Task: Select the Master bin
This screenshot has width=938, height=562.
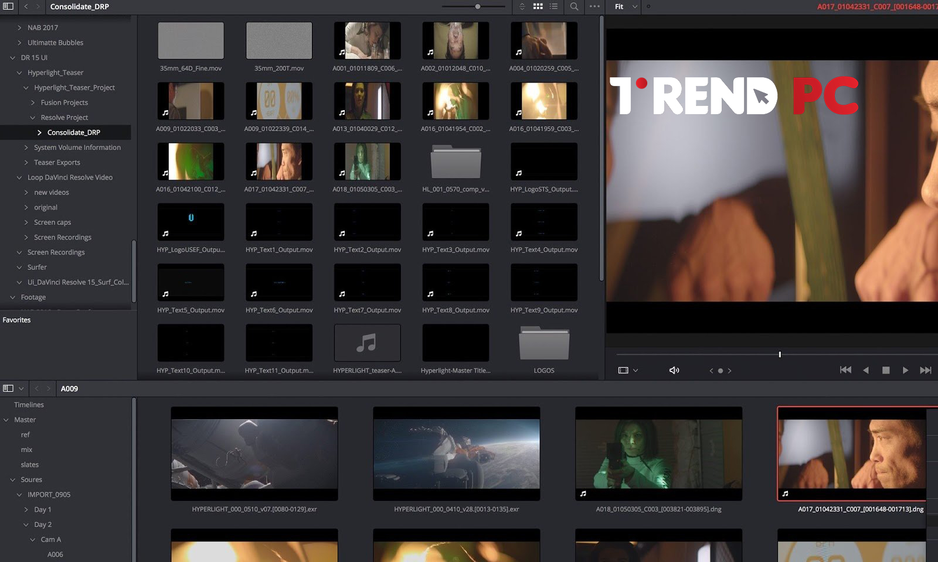Action: 25,420
